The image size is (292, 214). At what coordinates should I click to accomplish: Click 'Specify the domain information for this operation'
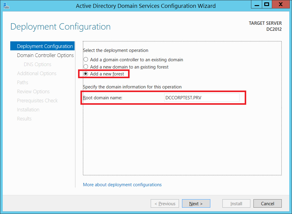132,87
